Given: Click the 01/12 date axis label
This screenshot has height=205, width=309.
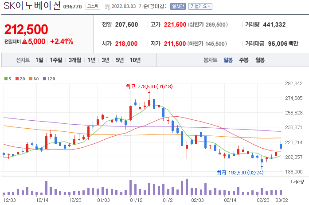Looking at the screenshot, I should [x=136, y=200].
